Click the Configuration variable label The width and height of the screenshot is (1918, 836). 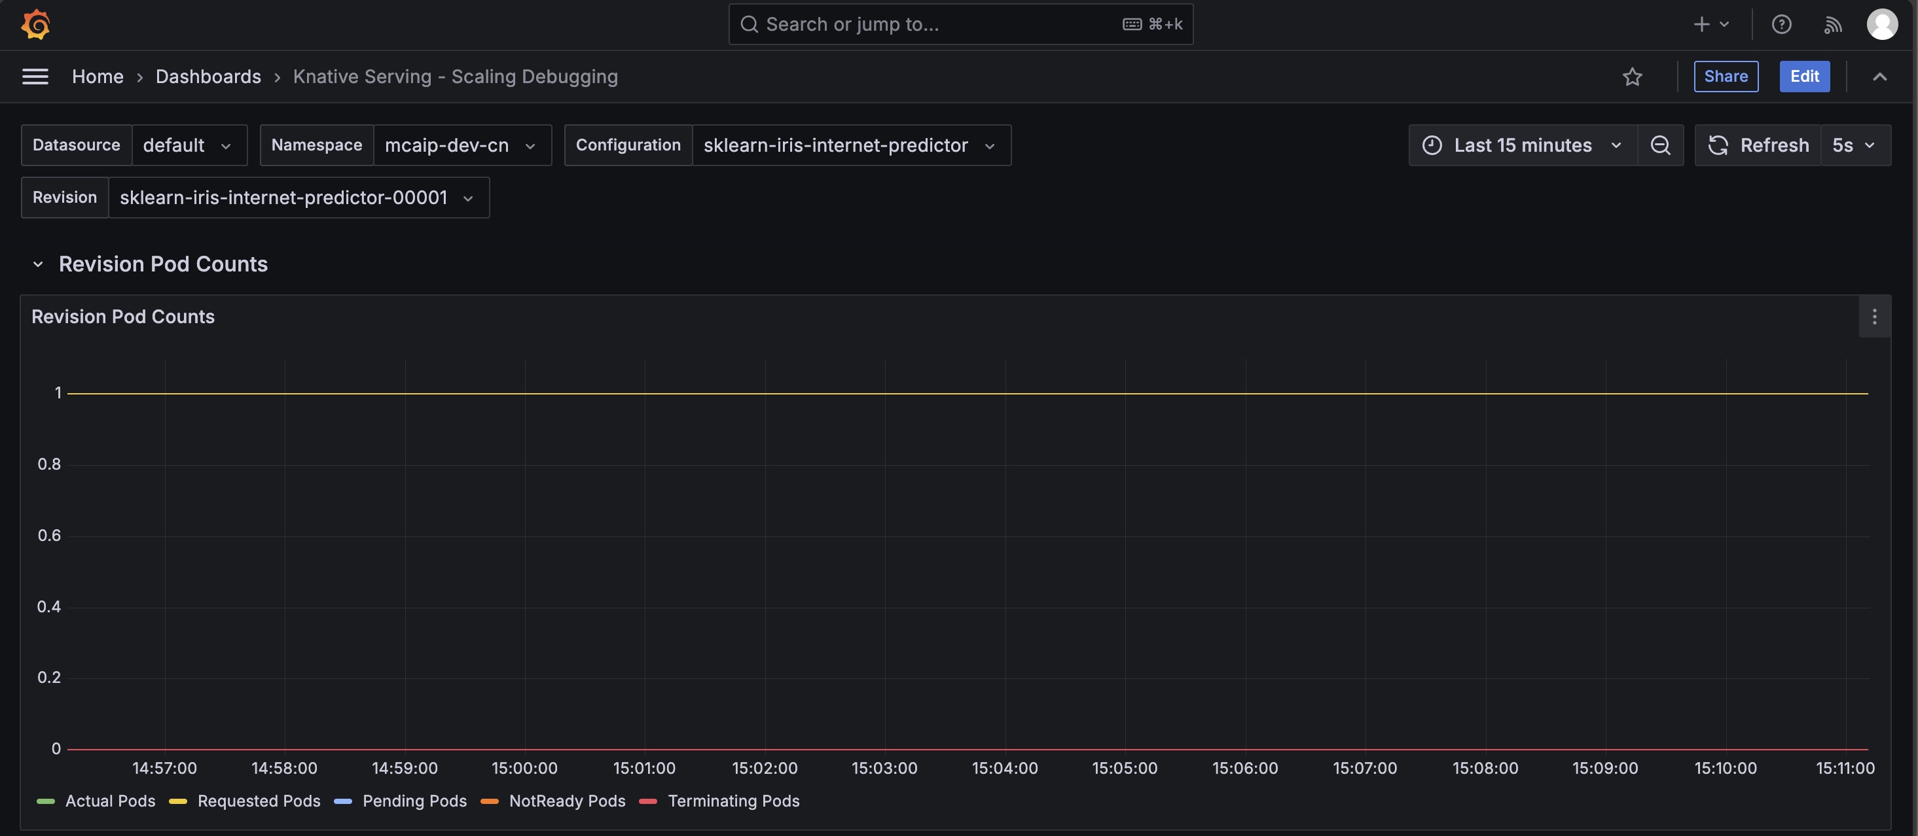coord(628,145)
